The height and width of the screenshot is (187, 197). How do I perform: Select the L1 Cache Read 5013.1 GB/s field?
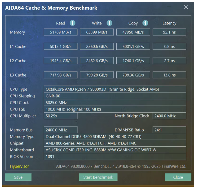pos(60,47)
